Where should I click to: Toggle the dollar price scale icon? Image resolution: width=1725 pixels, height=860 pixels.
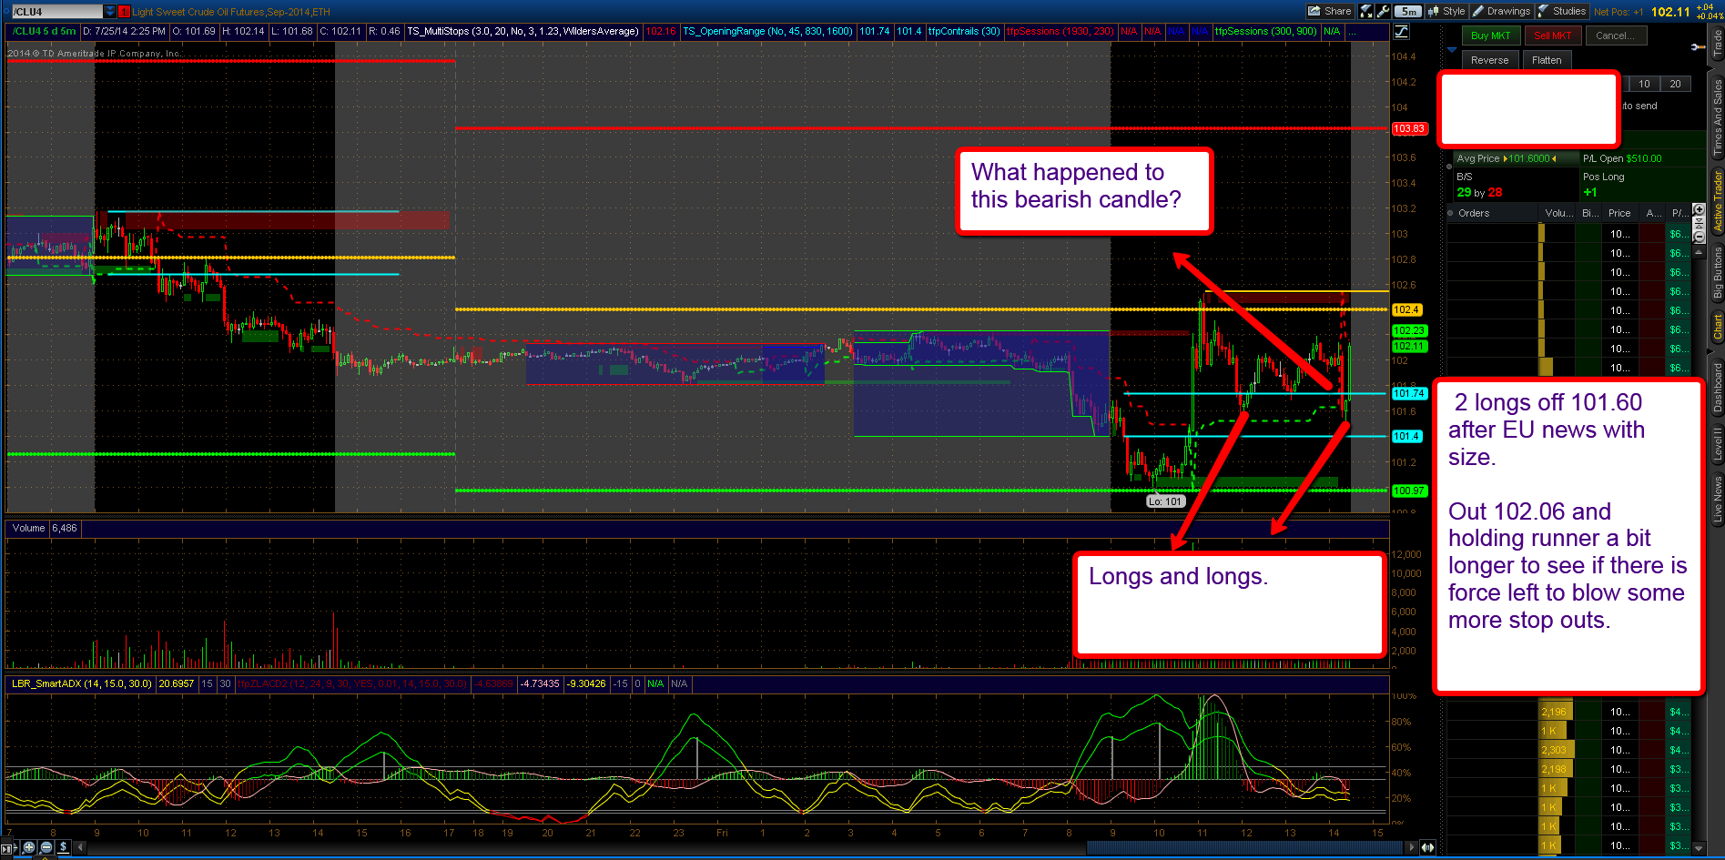(x=64, y=847)
